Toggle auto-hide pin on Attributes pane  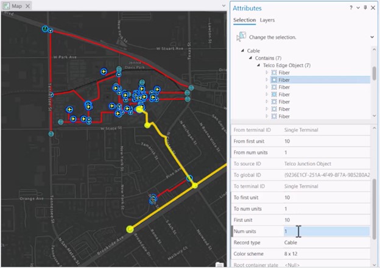[365, 8]
